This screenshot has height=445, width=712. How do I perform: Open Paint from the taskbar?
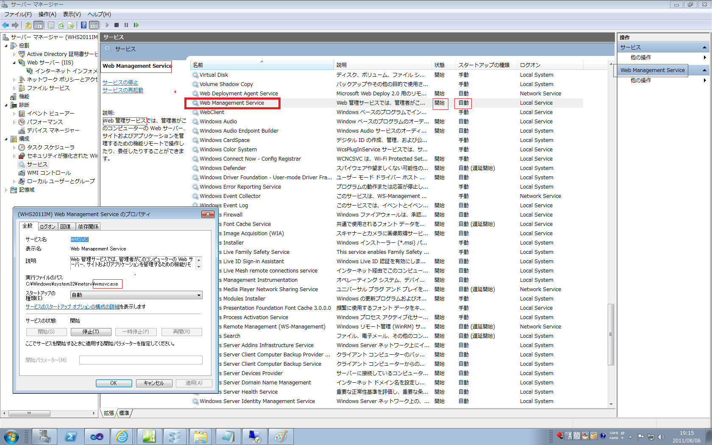[x=281, y=436]
